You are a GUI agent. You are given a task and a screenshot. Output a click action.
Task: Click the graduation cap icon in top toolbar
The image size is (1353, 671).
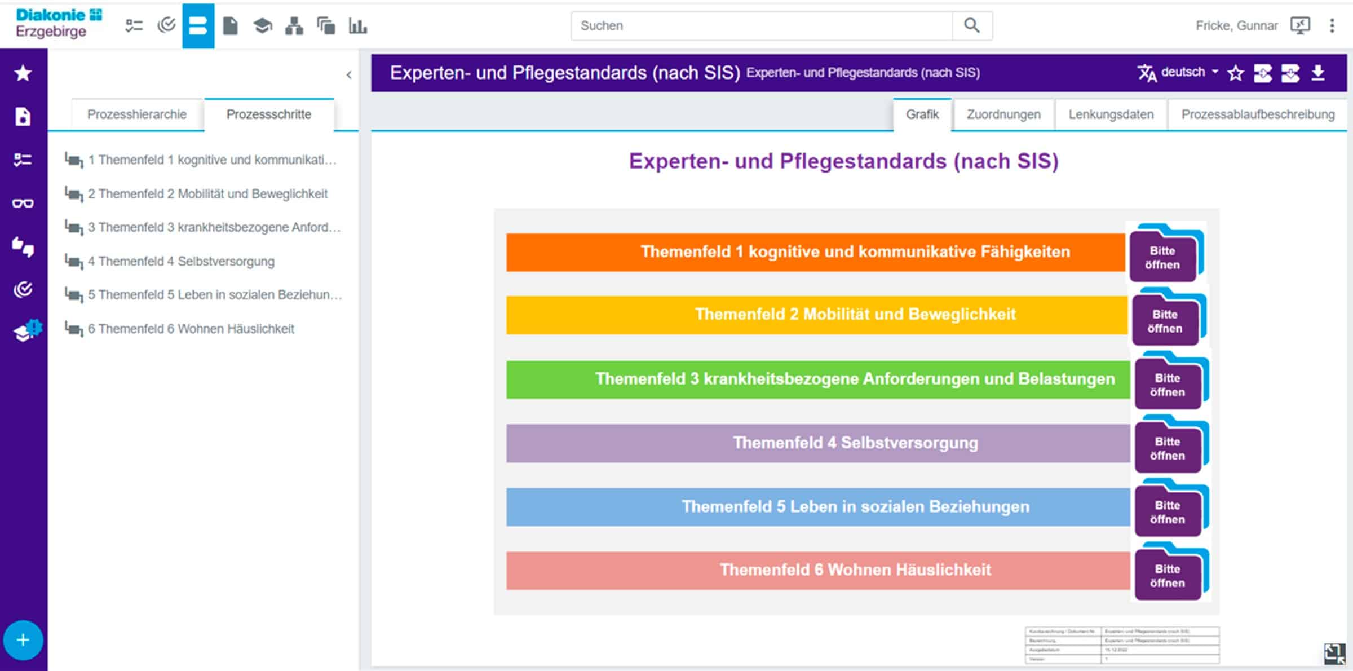(262, 25)
